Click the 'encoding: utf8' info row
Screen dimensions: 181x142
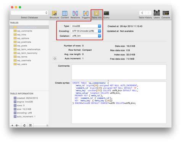23,113
